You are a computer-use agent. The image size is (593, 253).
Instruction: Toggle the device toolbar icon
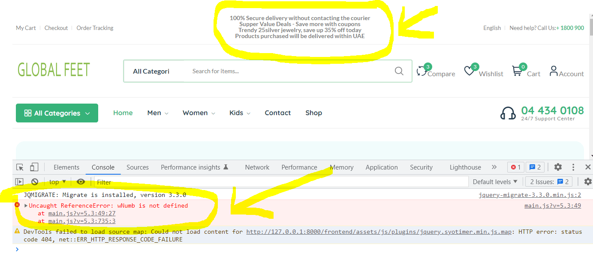click(x=34, y=167)
